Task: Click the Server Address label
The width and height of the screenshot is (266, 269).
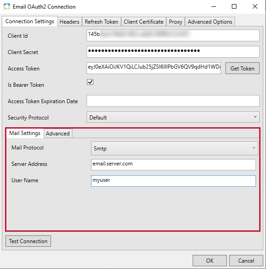Action: tap(29, 164)
